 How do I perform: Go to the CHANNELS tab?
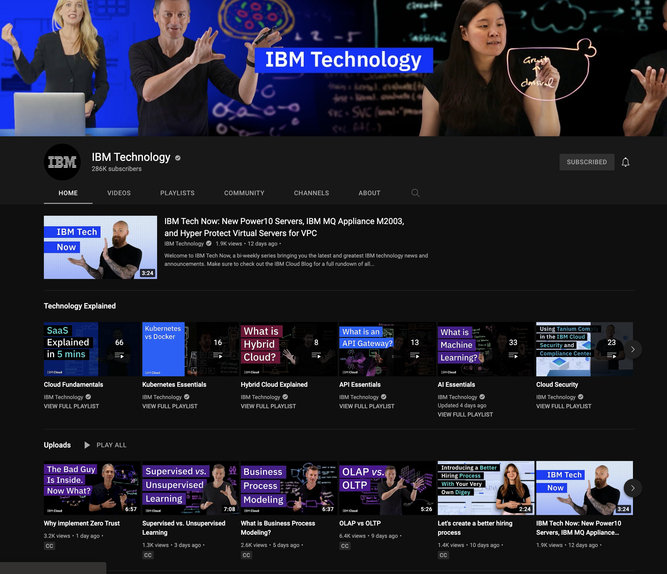click(x=311, y=193)
